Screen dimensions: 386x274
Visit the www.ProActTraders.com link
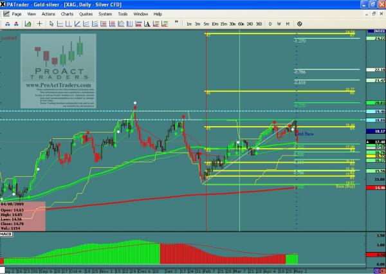coord(57,84)
